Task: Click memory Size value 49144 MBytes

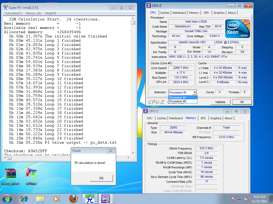Action: [173, 132]
